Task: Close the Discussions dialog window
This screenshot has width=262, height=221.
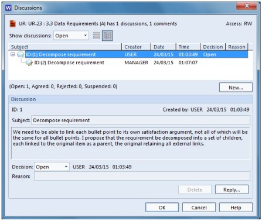Action: 247,6
